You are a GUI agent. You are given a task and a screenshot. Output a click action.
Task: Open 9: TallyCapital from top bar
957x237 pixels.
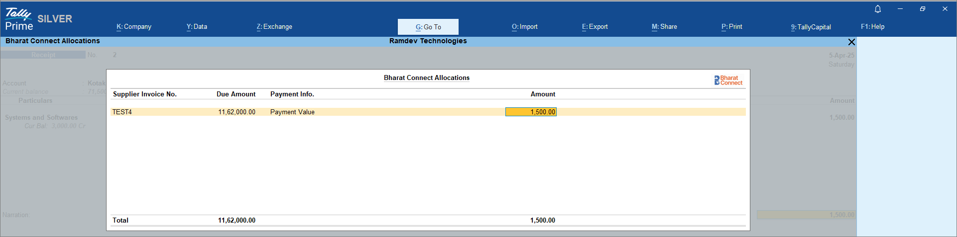pos(811,27)
